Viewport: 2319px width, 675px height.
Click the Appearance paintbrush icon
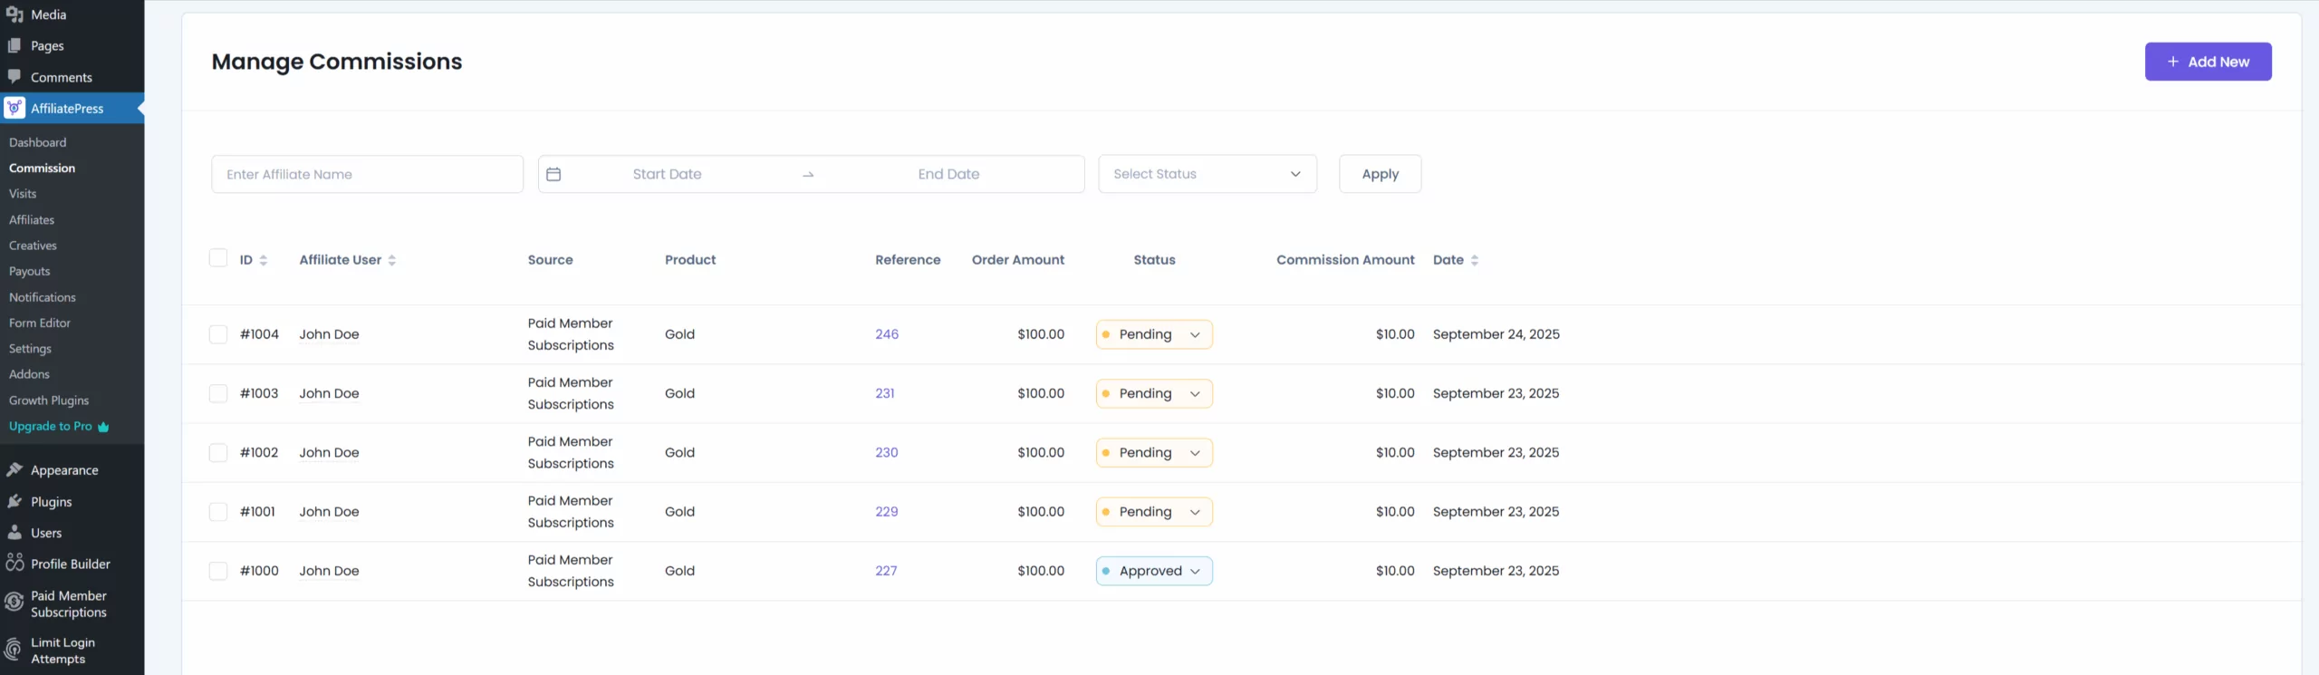(14, 469)
